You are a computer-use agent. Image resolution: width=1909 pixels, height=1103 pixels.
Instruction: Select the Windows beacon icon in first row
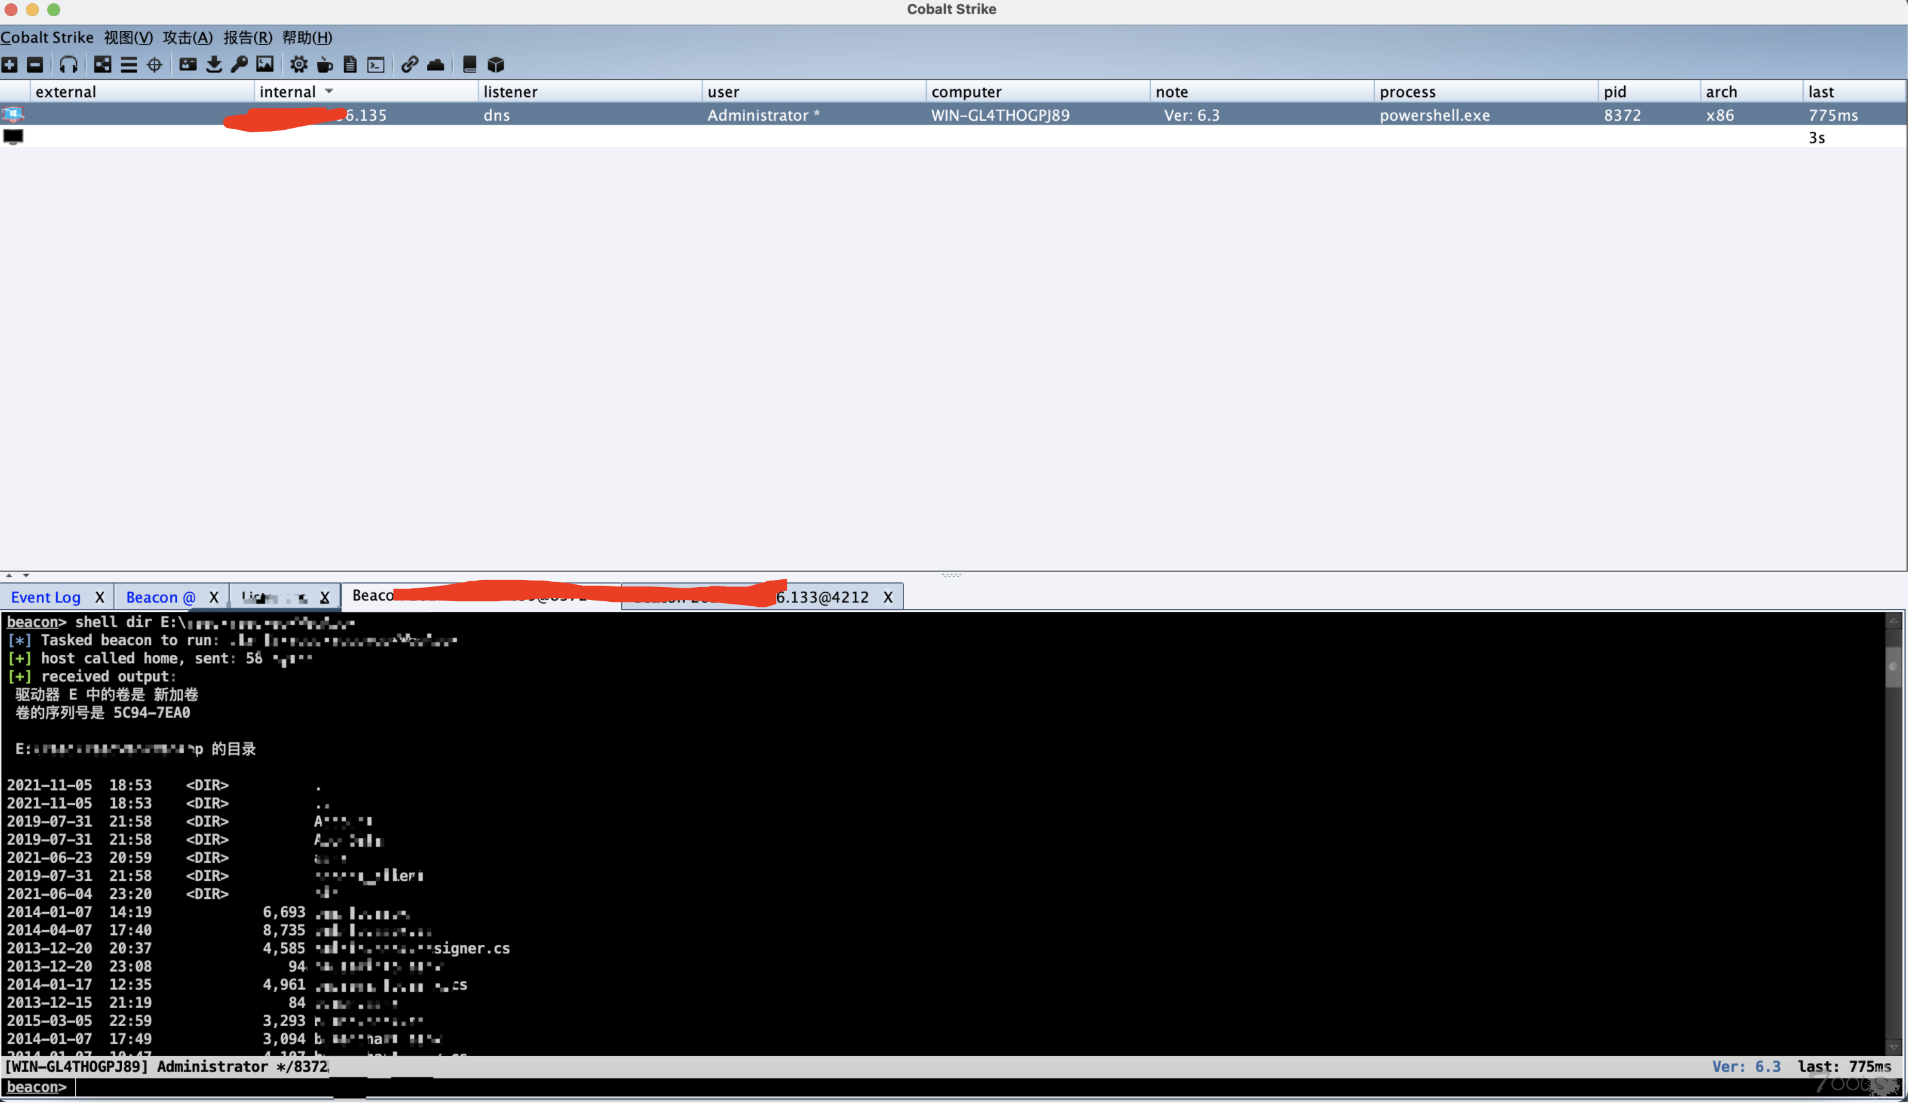click(13, 114)
